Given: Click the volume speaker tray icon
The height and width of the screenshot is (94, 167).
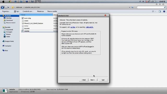Looking at the screenshot, I should [x=156, y=2].
